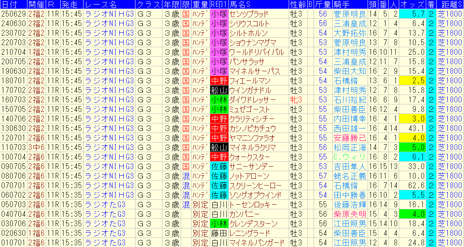Click the odds value 43.1
Viewport: 464px width, 247px height.
pyautogui.click(x=416, y=128)
